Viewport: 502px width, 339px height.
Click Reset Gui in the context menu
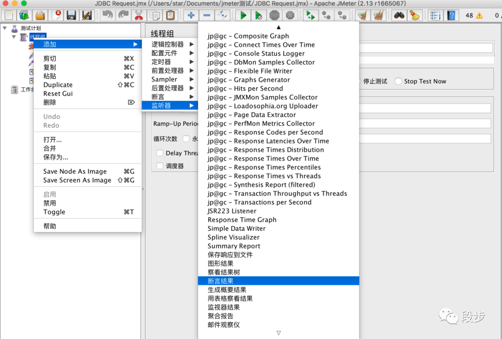87,93
